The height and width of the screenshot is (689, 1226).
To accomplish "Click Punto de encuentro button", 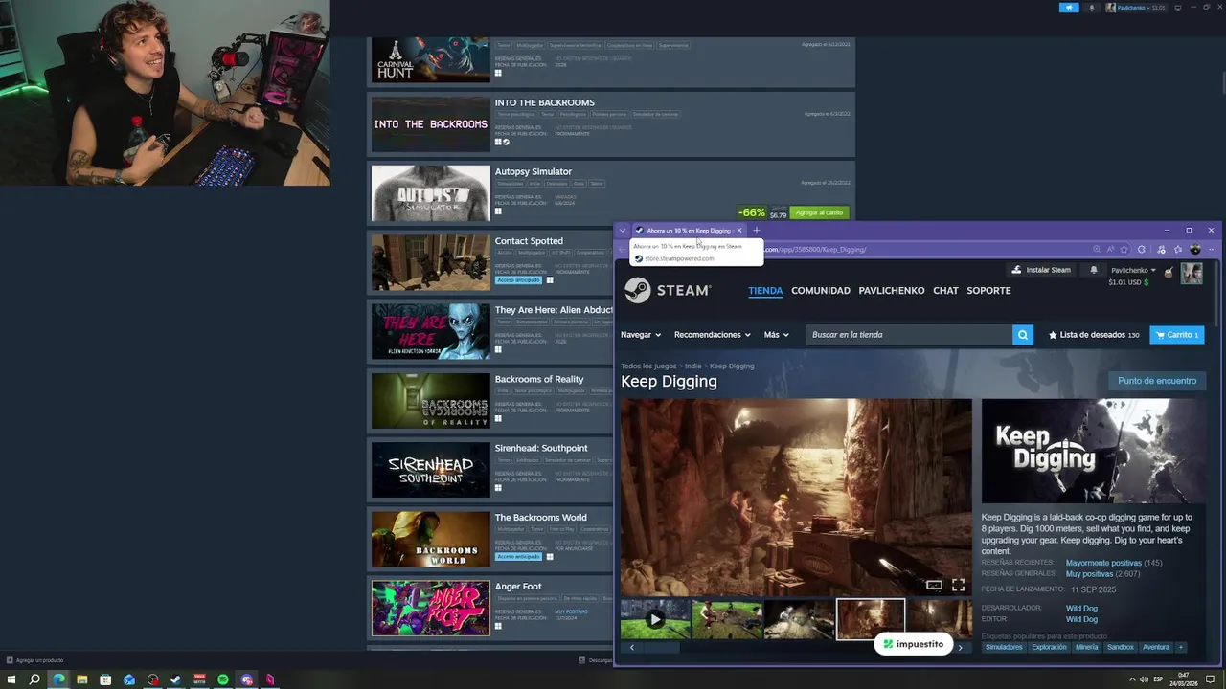I will (x=1157, y=381).
